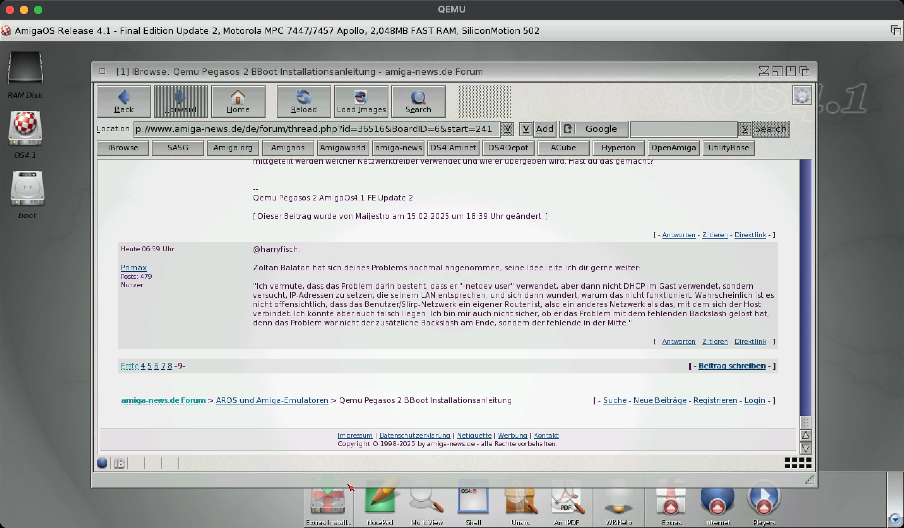Viewport: 904px width, 528px height.
Task: Go back with the Back button
Action: 124,101
